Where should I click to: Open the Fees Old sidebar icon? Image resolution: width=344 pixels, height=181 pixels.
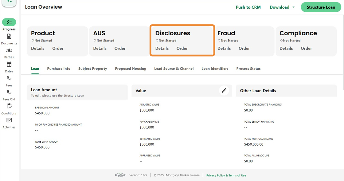pos(9,92)
